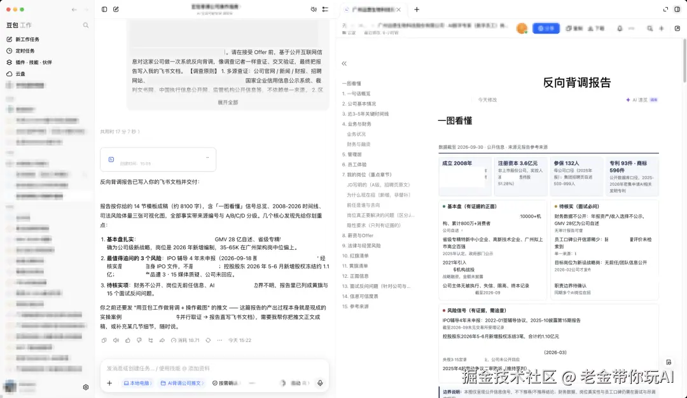Click the read-aloud speaker icon under the reply

tap(116, 340)
